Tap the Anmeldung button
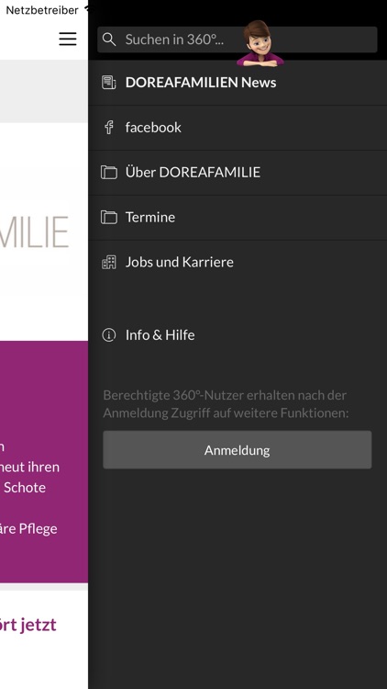This screenshot has height=689, width=387. 237,450
